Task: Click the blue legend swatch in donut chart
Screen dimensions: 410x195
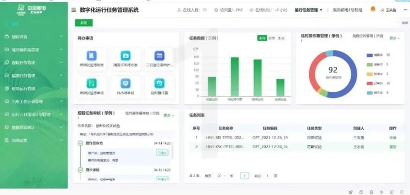Action: (370, 55)
